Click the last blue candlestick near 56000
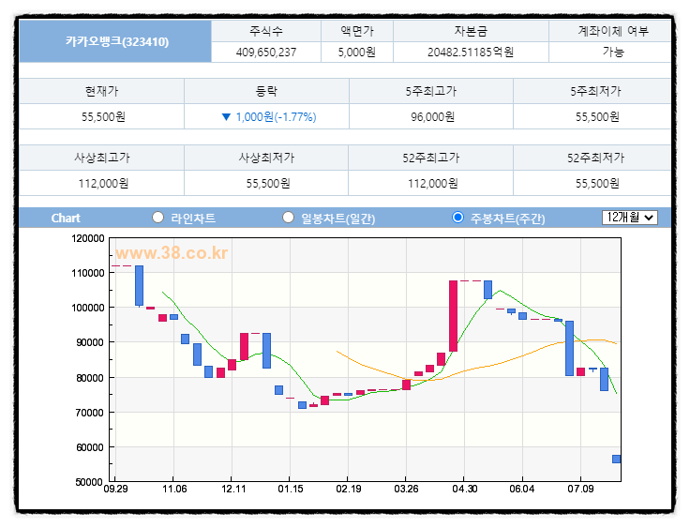The height and width of the screenshot is (528, 690). [x=617, y=459]
